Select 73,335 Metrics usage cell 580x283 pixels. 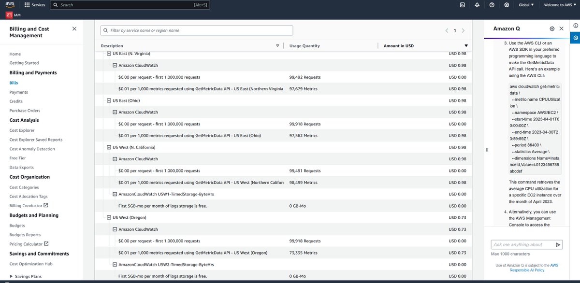(303, 253)
